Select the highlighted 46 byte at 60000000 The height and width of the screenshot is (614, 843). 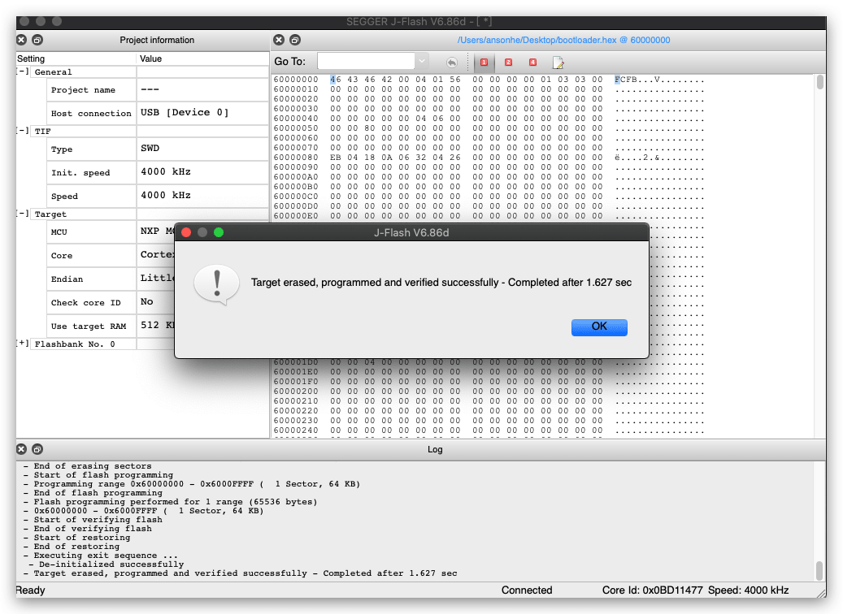point(336,80)
